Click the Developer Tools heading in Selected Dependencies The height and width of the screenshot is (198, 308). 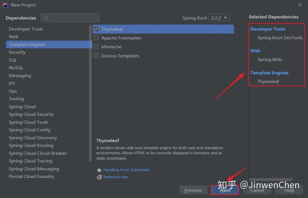tap(268, 29)
